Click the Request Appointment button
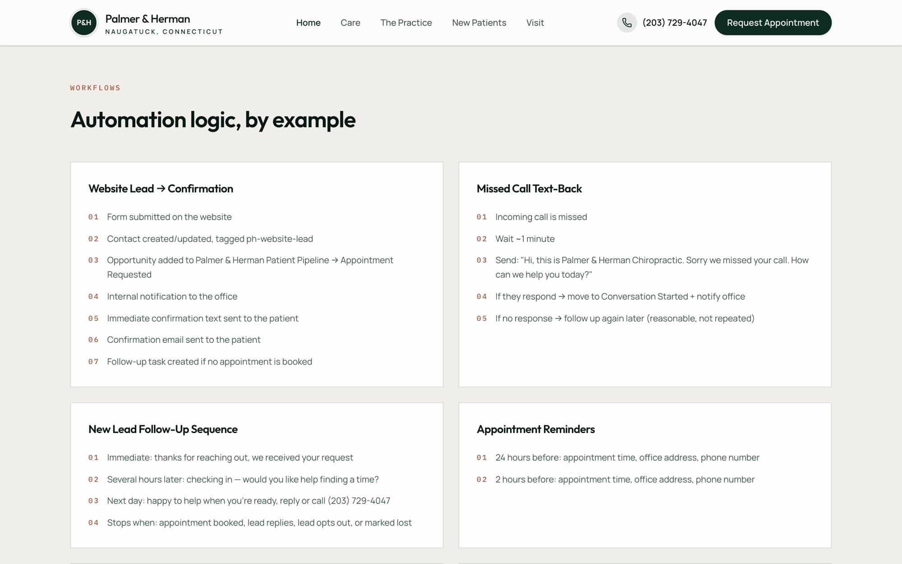This screenshot has height=564, width=902. [773, 23]
